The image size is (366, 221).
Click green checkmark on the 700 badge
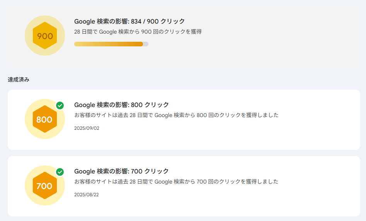(60, 172)
